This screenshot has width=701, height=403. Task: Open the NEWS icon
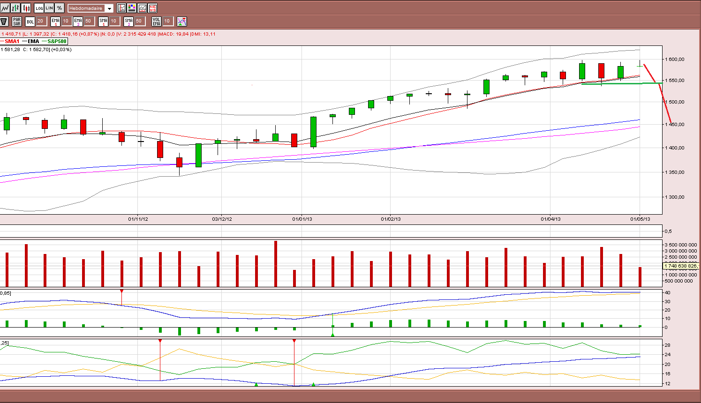coord(152,8)
